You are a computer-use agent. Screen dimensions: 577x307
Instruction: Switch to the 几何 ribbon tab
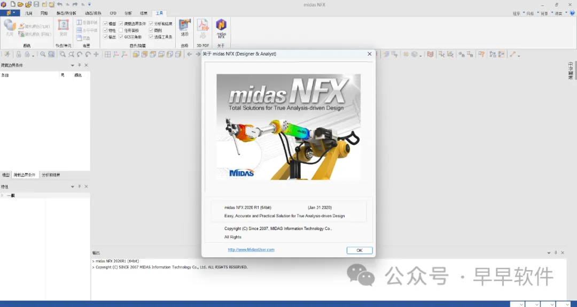28,13
